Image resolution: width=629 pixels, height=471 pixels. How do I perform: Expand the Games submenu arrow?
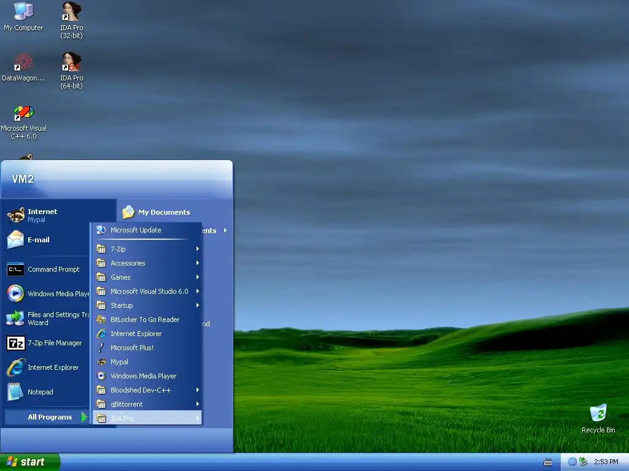point(198,277)
